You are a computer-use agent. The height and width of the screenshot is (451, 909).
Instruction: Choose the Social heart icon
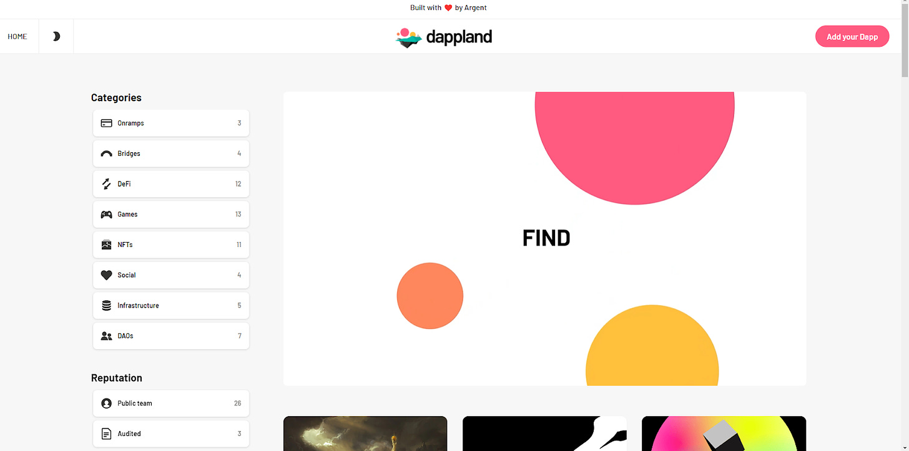point(106,275)
